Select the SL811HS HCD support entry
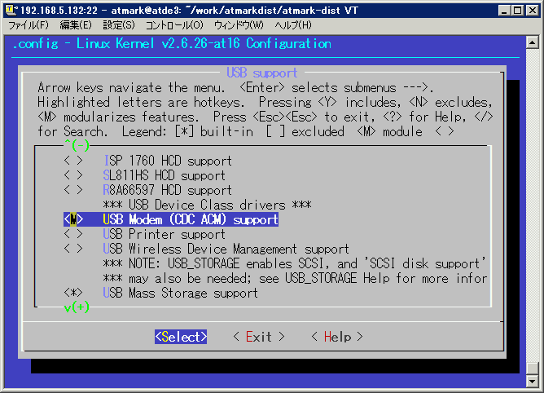Viewport: 544px width, 393px height. (x=165, y=175)
